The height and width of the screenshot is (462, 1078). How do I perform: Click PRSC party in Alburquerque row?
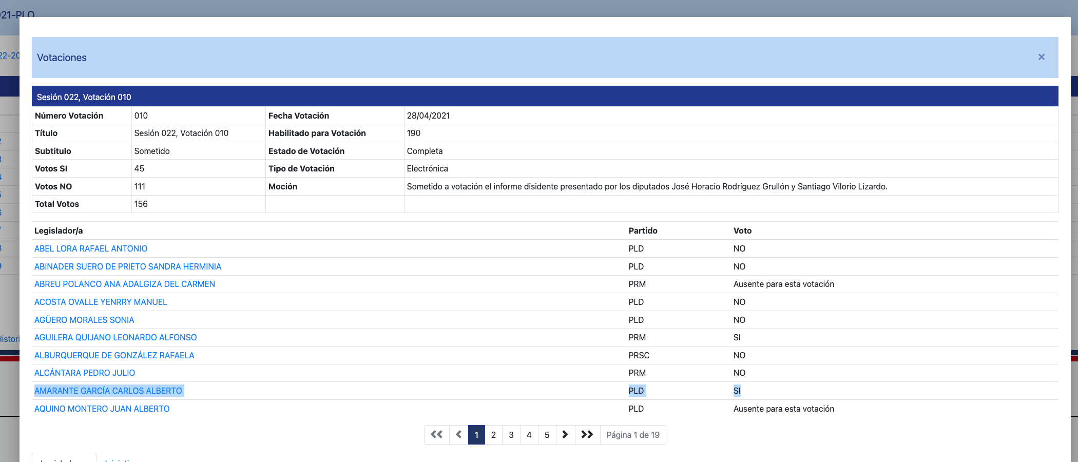639,355
